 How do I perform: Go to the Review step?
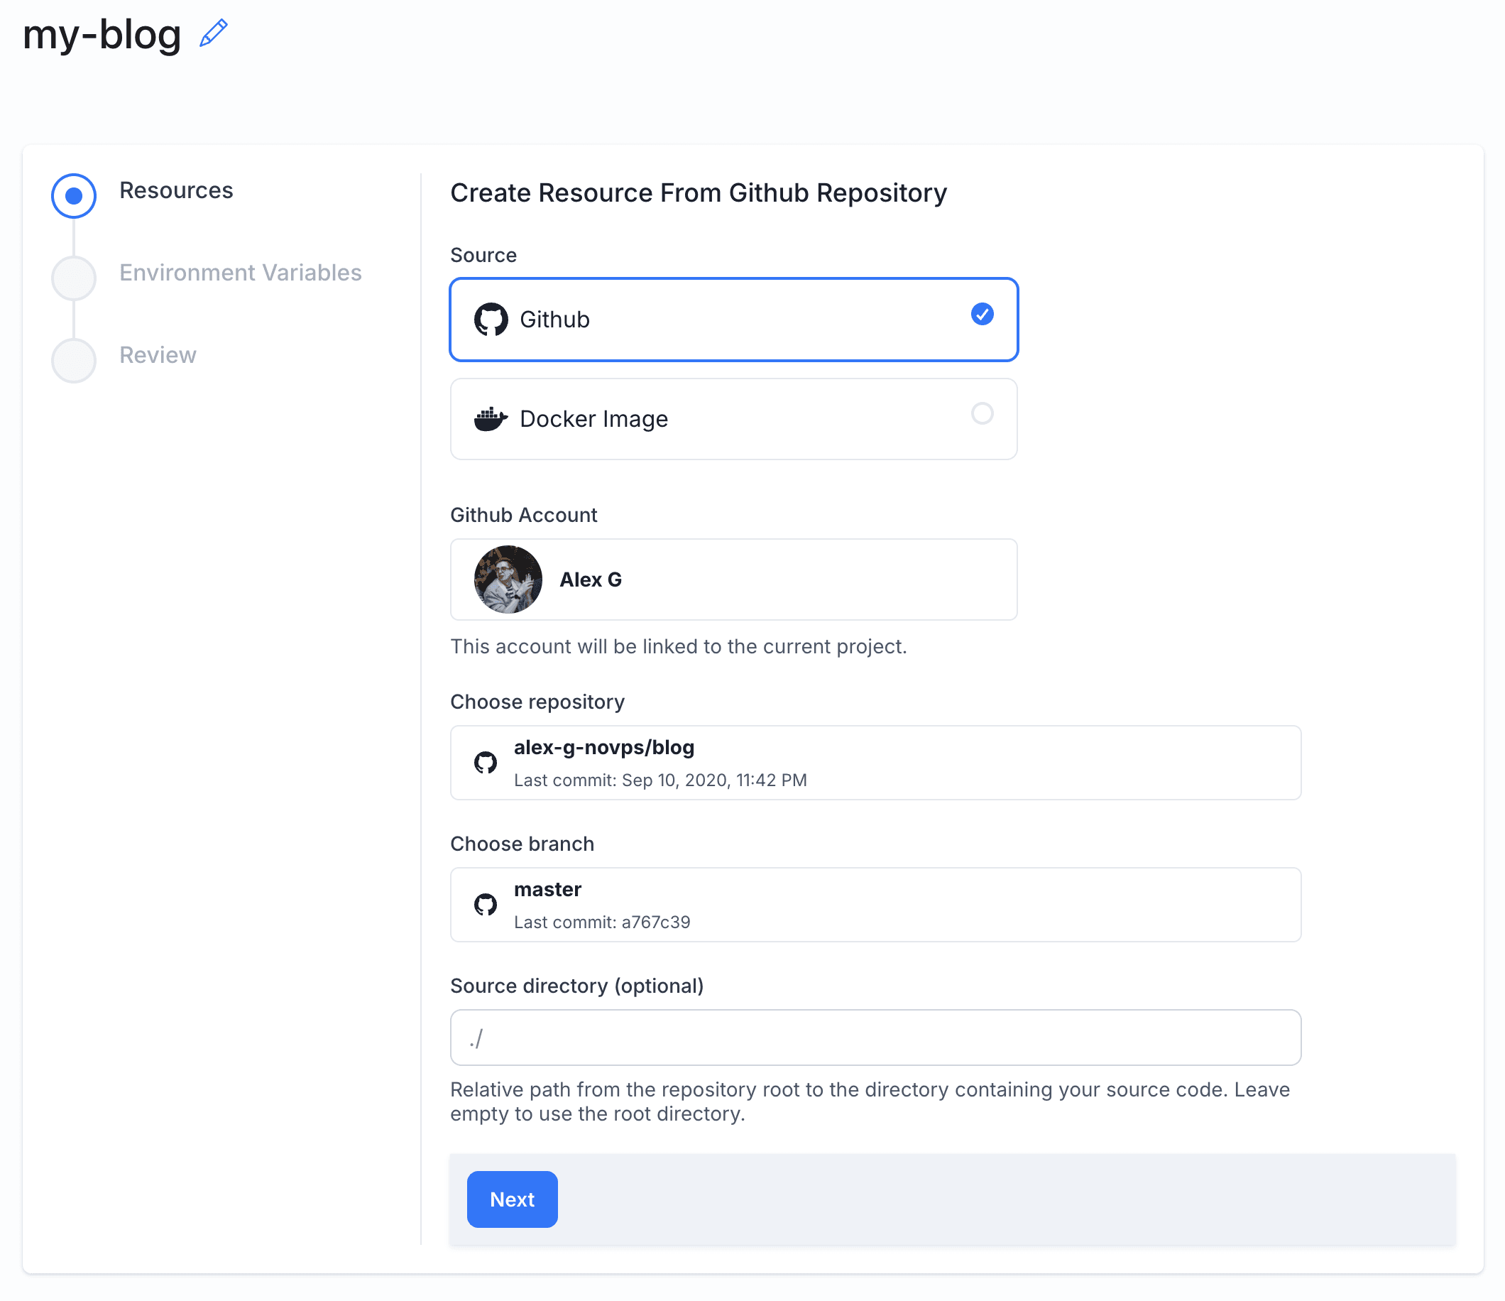(x=158, y=354)
